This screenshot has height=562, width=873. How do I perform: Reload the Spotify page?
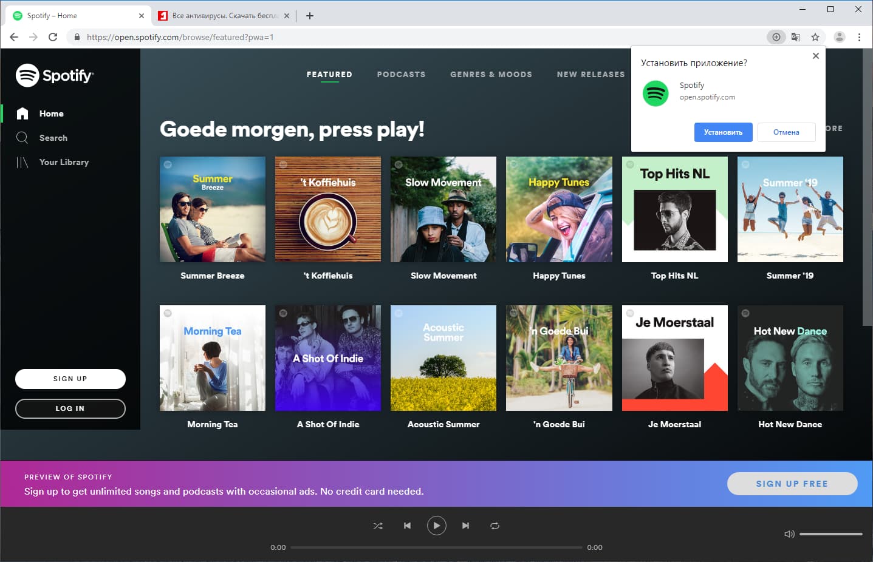point(53,37)
